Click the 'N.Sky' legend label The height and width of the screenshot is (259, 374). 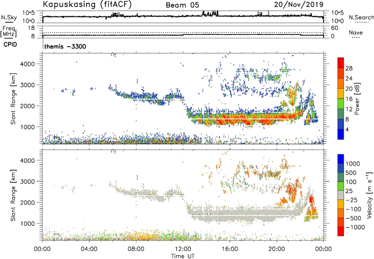(x=9, y=17)
